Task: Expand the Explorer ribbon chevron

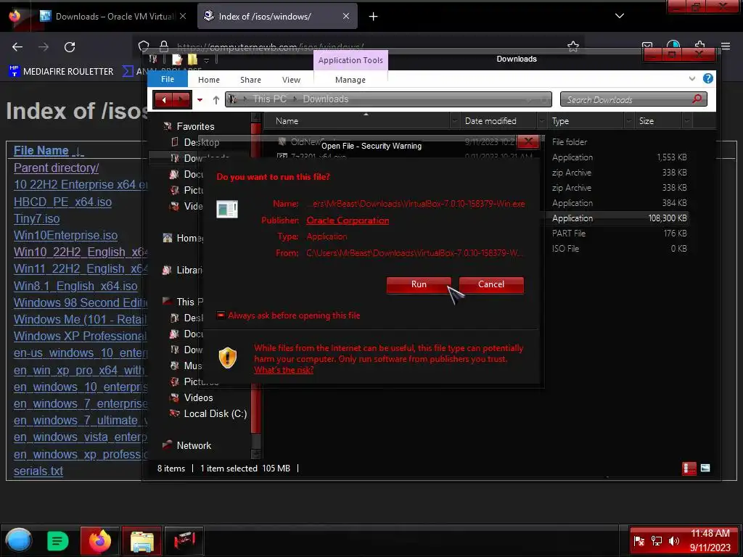Action: (x=692, y=78)
